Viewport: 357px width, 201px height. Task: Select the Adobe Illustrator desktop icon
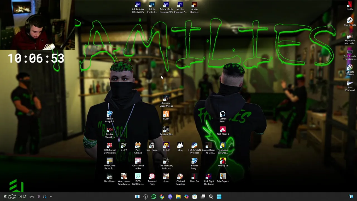coord(194,8)
